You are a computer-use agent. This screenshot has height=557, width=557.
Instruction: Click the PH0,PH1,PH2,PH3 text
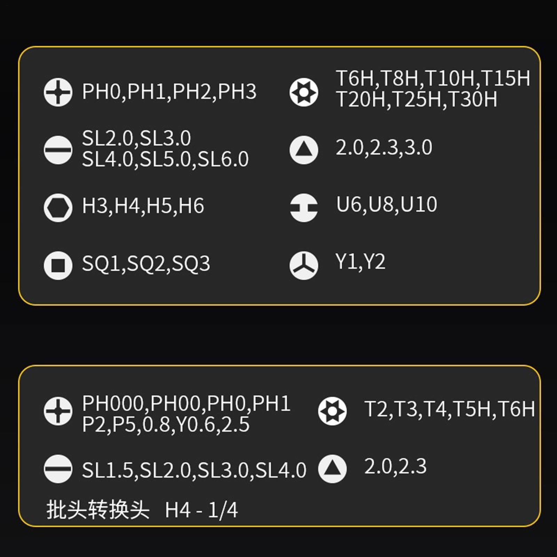coord(169,92)
